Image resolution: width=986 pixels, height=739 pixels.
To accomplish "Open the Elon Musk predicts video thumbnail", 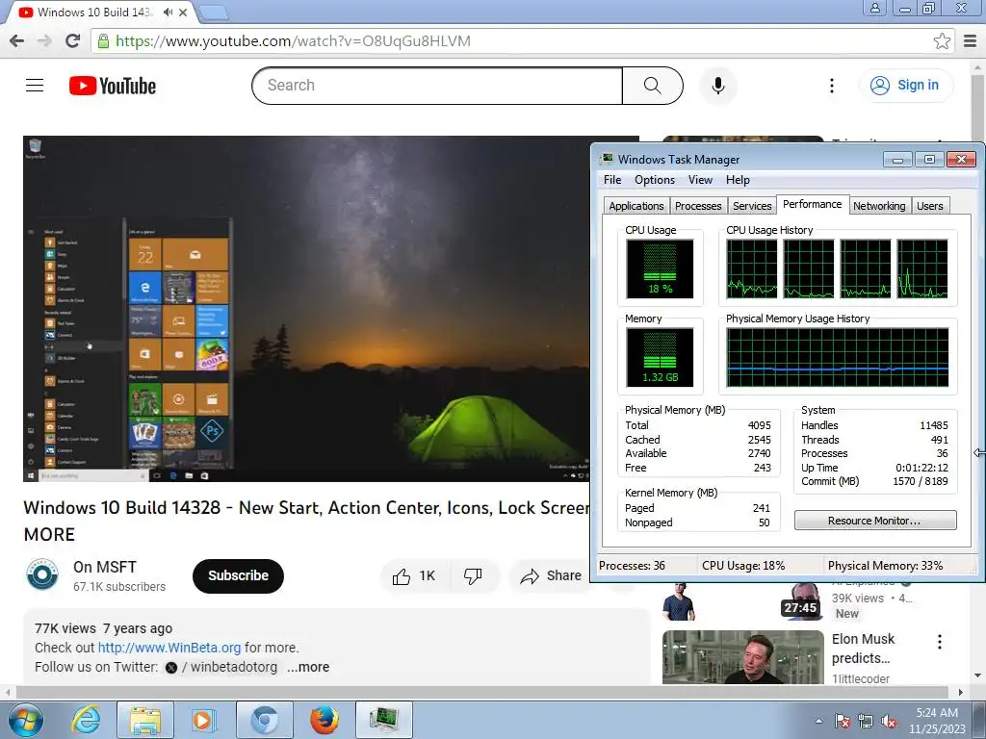I will (x=742, y=656).
